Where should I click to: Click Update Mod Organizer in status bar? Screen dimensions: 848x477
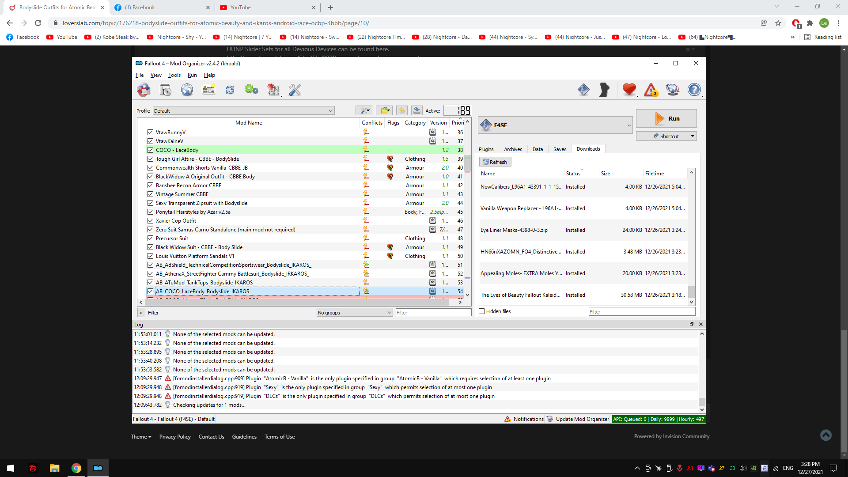pyautogui.click(x=578, y=419)
